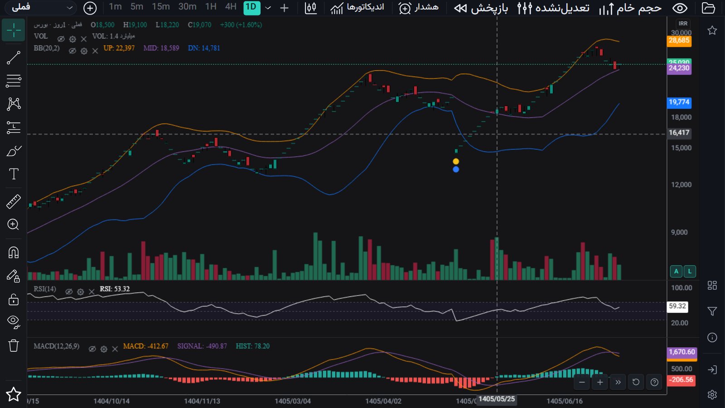The height and width of the screenshot is (408, 725).
Task: Open the اندیکاتورها indicators menu
Action: pyautogui.click(x=357, y=8)
